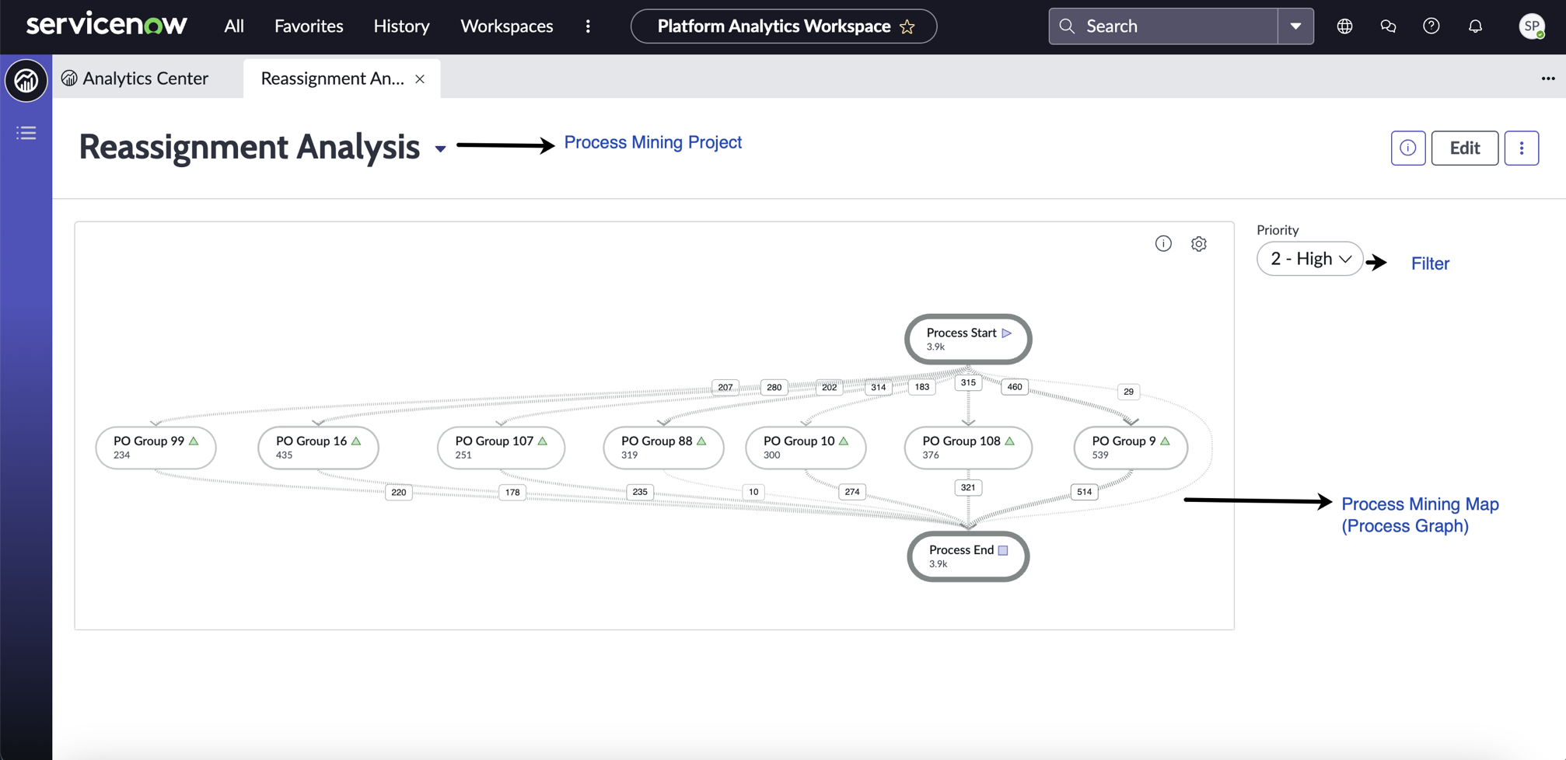Click the Process End stop icon
Viewport: 1566px width, 760px height.
pyautogui.click(x=1003, y=550)
